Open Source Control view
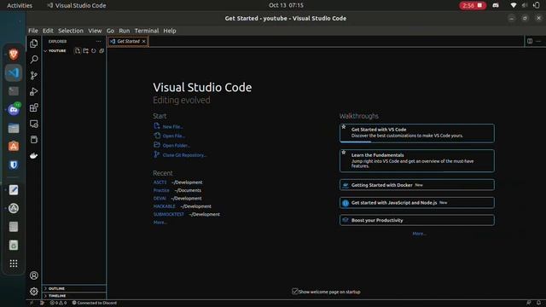 coord(34,75)
